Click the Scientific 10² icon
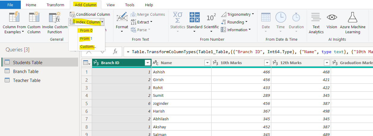 coord(211,17)
